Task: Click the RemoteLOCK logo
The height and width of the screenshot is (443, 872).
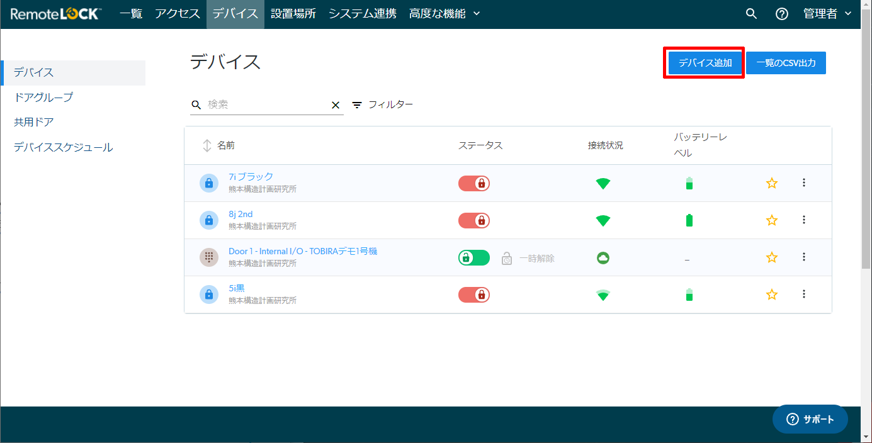Action: coord(56,14)
